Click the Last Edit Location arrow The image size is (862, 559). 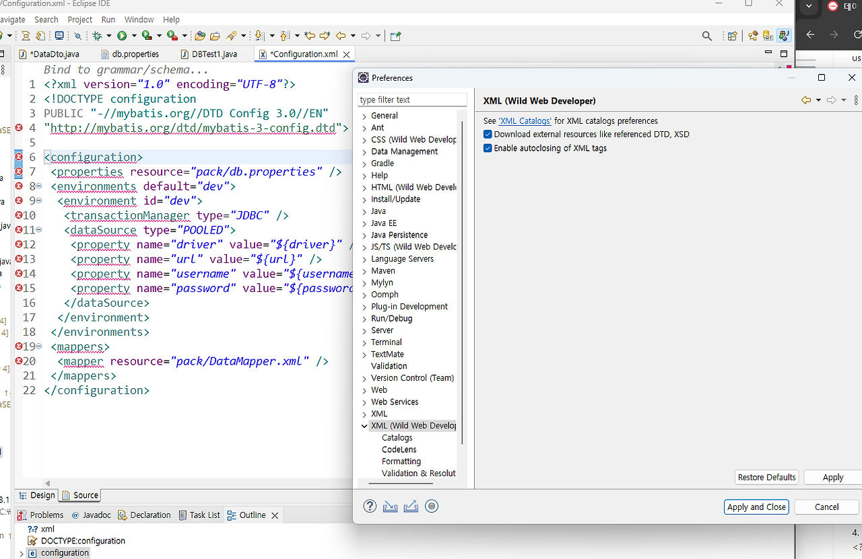coord(310,36)
